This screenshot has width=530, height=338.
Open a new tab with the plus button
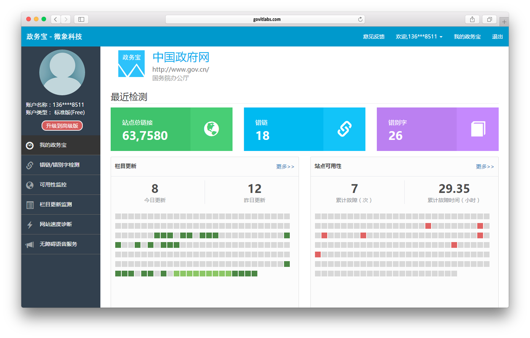(x=504, y=22)
